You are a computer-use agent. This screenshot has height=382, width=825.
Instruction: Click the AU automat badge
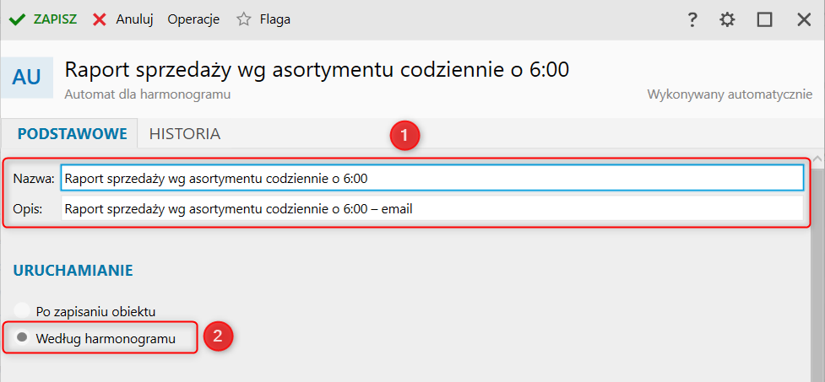tap(27, 78)
